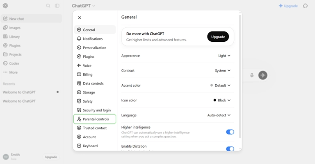315x164 pixels.
Task: Click the black Upgrade button in dialog
Action: coord(218,37)
